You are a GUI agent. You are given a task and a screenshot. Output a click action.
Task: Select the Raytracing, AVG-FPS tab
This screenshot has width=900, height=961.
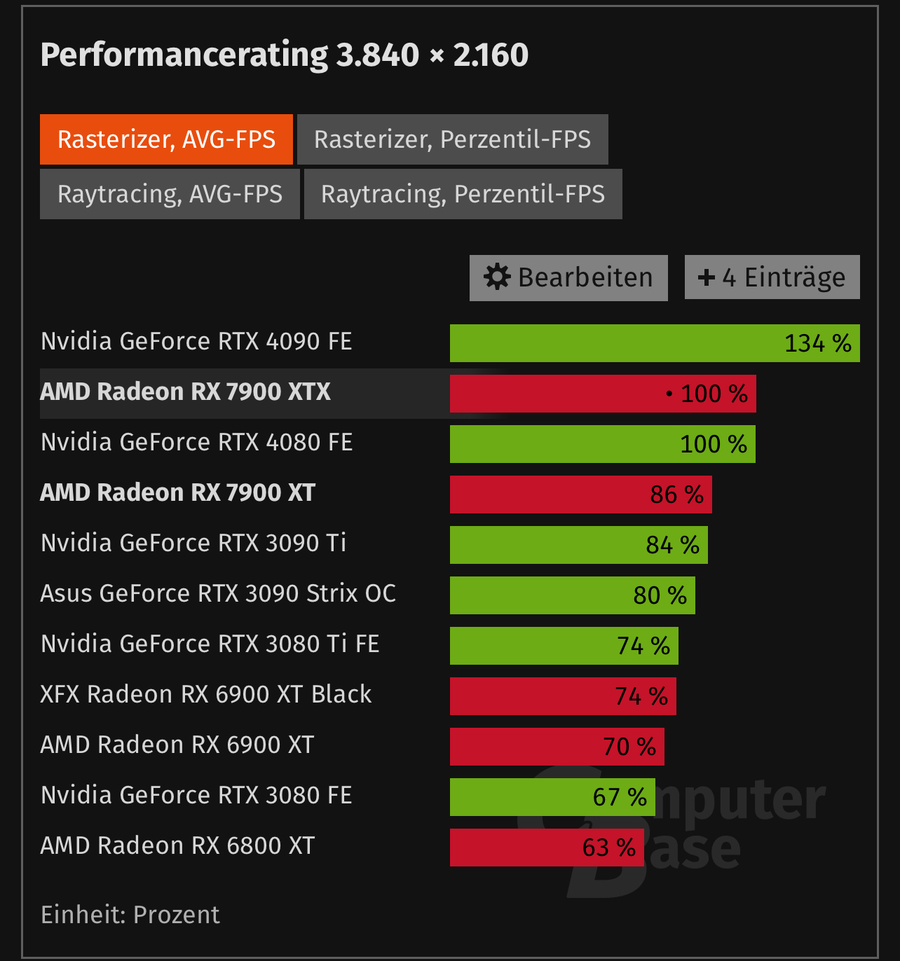[x=170, y=194]
